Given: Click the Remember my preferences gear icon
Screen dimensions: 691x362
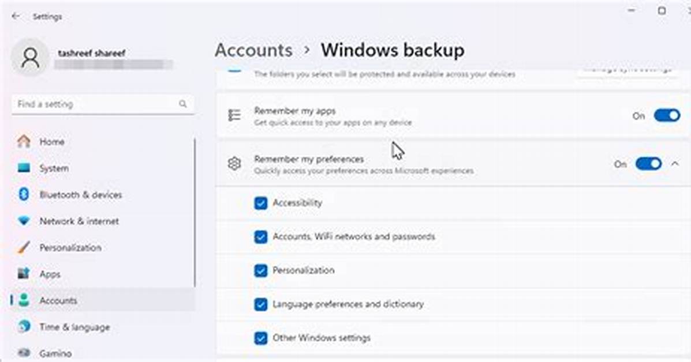Looking at the screenshot, I should pyautogui.click(x=234, y=164).
